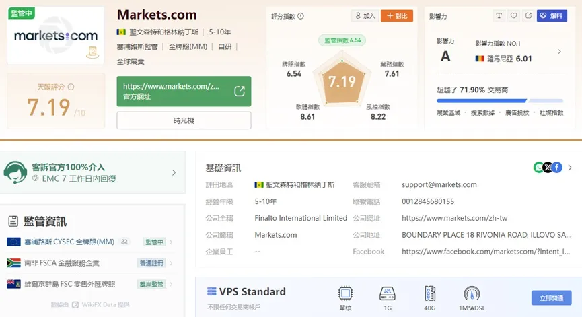
Task: Click the 時光機 time machine button
Action: click(184, 120)
